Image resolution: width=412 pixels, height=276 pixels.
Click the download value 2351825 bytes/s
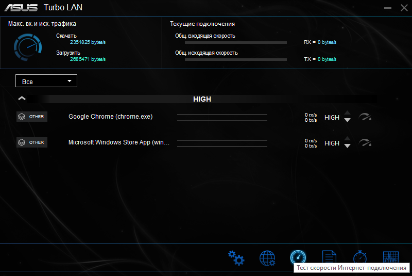(88, 42)
